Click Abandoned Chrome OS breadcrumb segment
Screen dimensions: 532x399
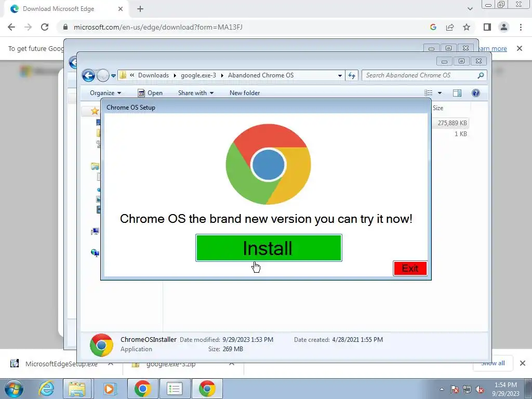click(261, 75)
